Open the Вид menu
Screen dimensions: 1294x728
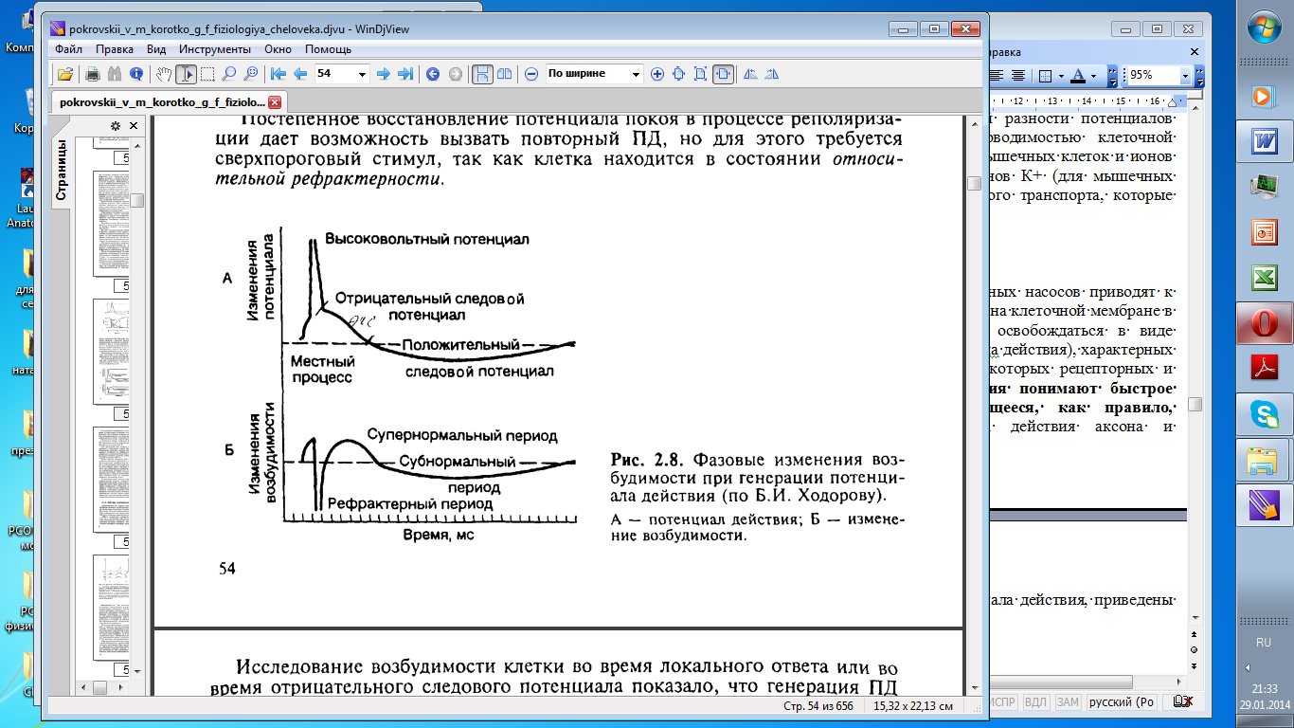(157, 49)
